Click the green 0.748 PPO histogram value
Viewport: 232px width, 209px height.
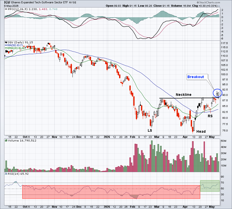pos(53,9)
